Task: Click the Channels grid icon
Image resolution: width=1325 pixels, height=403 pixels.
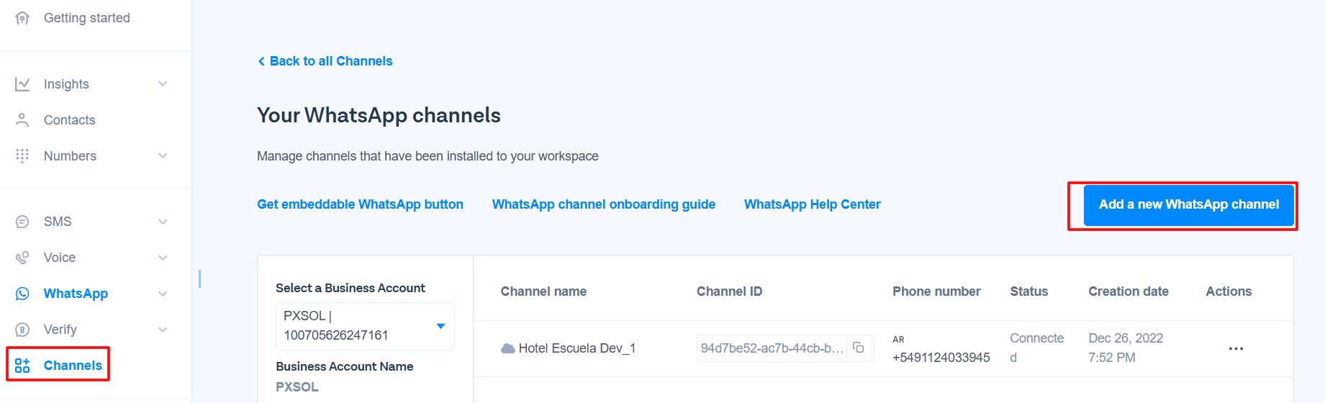Action: point(22,366)
